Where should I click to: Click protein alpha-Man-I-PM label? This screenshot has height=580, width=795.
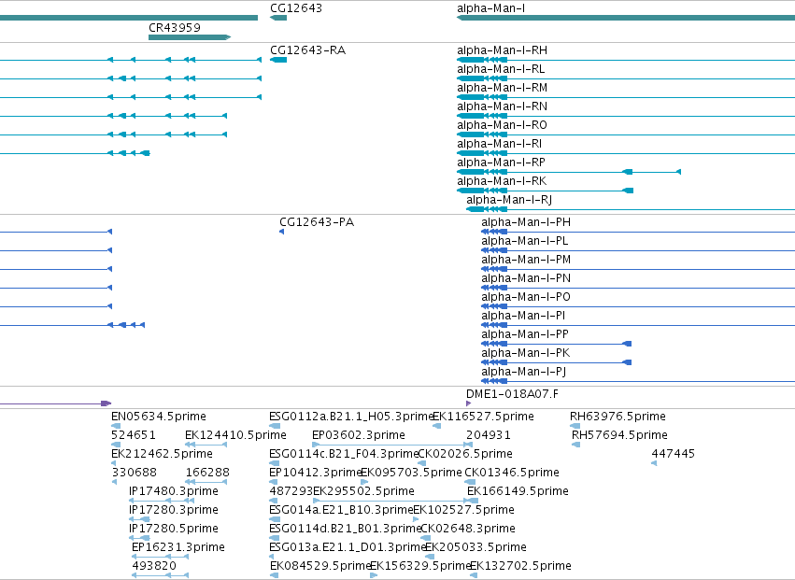(x=526, y=260)
